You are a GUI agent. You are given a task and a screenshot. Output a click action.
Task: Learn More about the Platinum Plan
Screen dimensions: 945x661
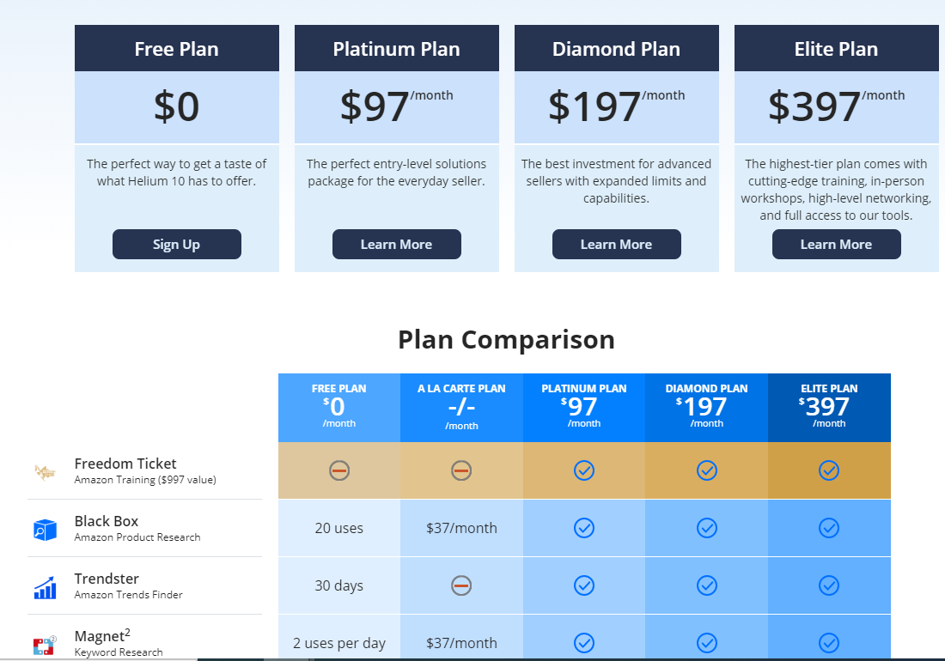coord(397,245)
